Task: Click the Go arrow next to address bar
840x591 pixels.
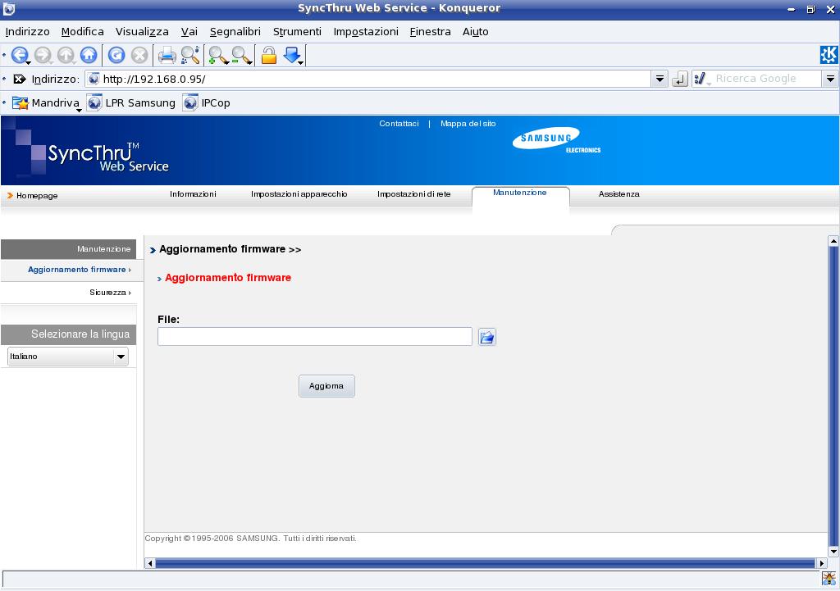Action: point(679,80)
